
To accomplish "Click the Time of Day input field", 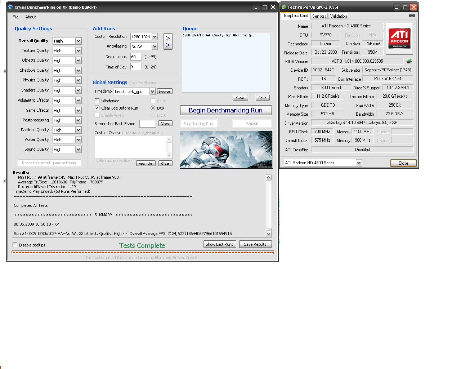I will pyautogui.click(x=136, y=67).
